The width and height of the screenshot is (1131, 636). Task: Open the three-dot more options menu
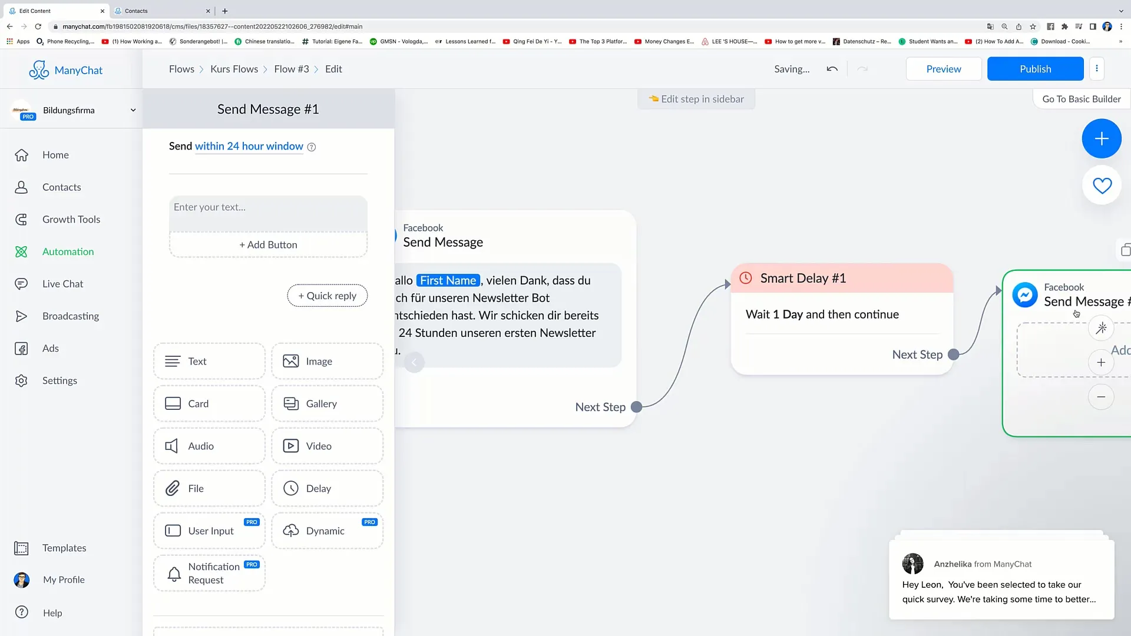point(1096,69)
